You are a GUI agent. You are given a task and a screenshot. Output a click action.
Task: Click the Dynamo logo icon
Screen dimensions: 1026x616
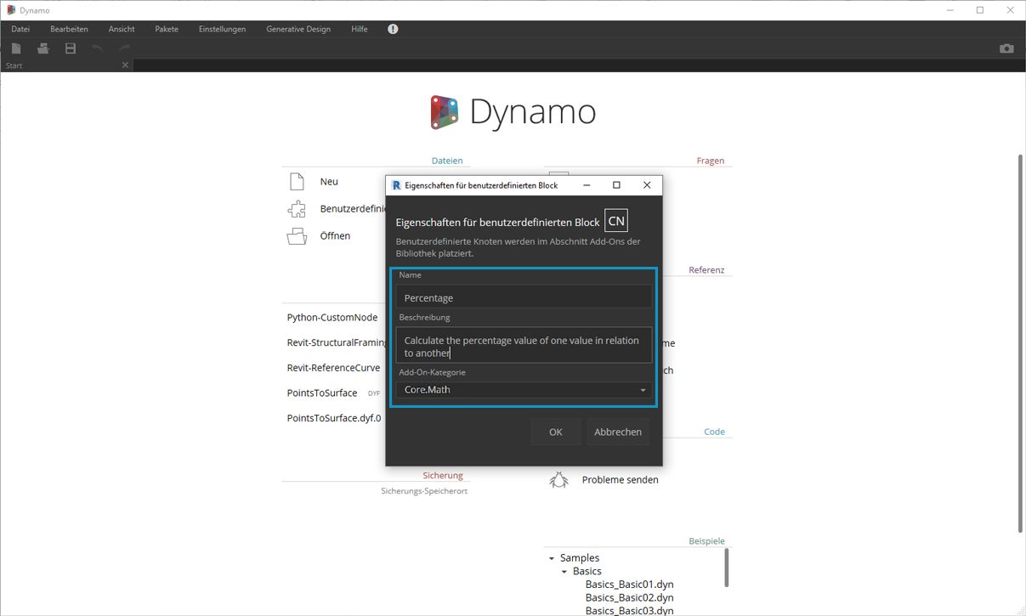point(445,112)
